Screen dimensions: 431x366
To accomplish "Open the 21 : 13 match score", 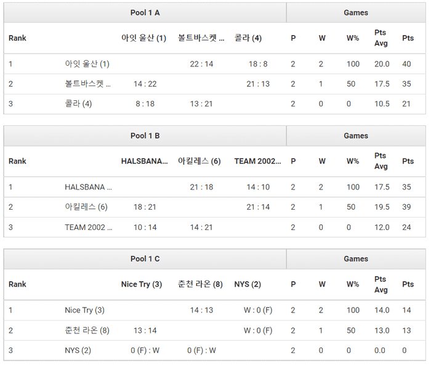I will (x=258, y=84).
